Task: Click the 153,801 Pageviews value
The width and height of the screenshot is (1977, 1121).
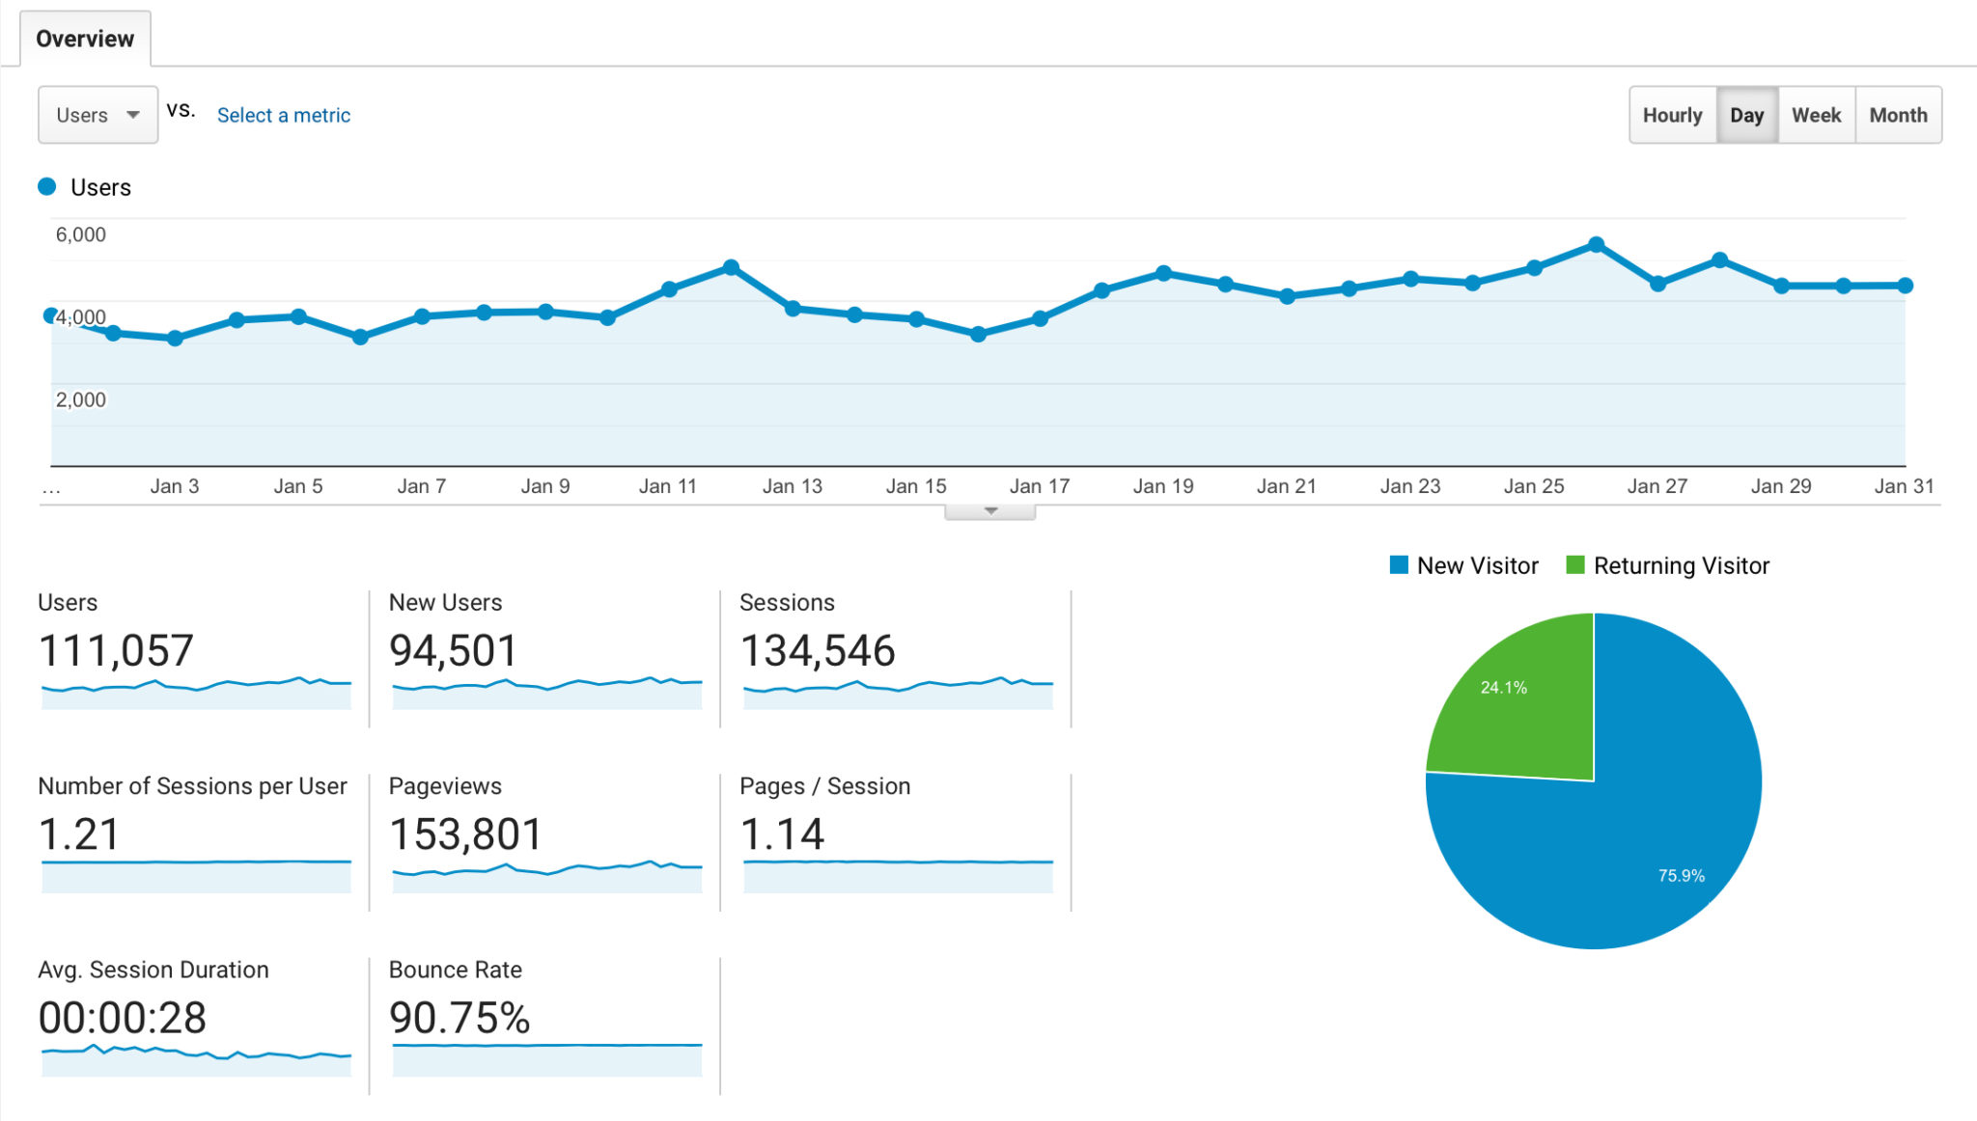Action: coord(465,834)
